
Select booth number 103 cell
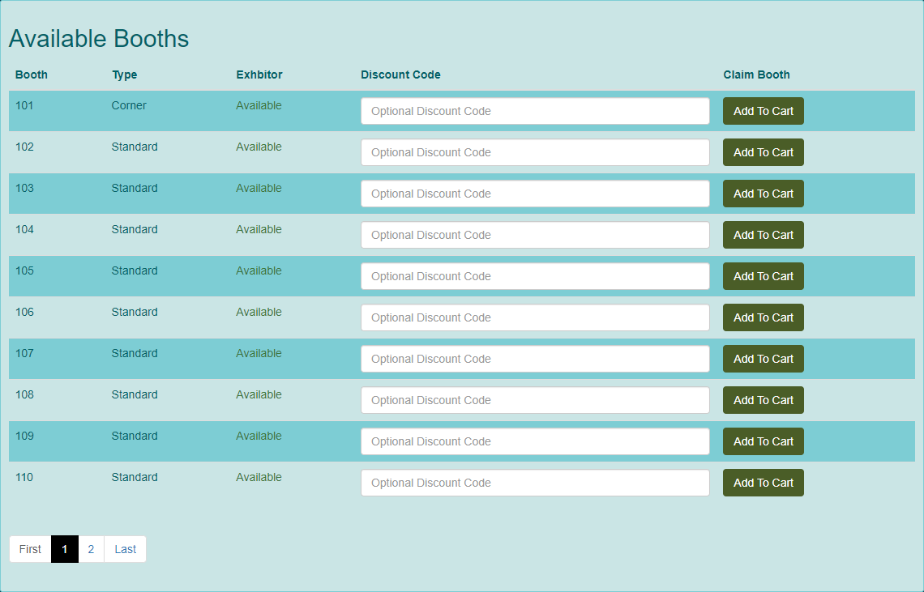click(x=24, y=188)
